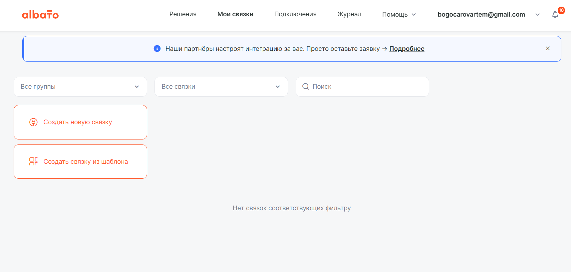Click Создать новую связку button
This screenshot has width=571, height=272.
pyautogui.click(x=80, y=122)
